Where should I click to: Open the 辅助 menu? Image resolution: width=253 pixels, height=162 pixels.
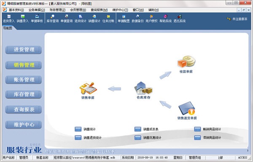[x=153, y=10]
